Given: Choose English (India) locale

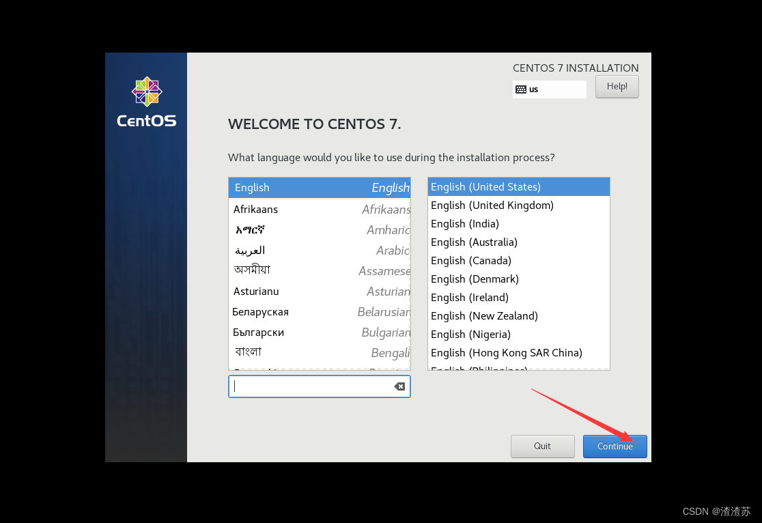Looking at the screenshot, I should [x=518, y=223].
